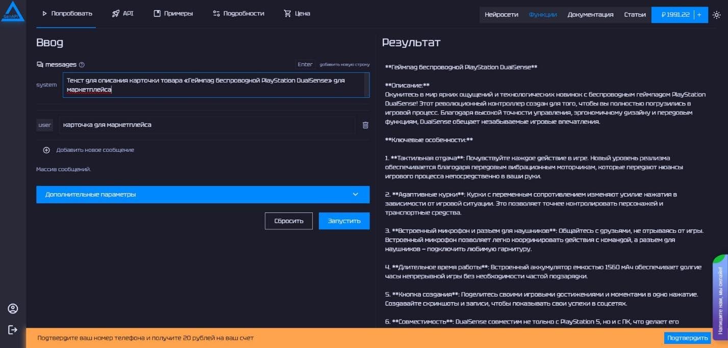
Task: Open Статьи in top navigation
Action: [635, 15]
